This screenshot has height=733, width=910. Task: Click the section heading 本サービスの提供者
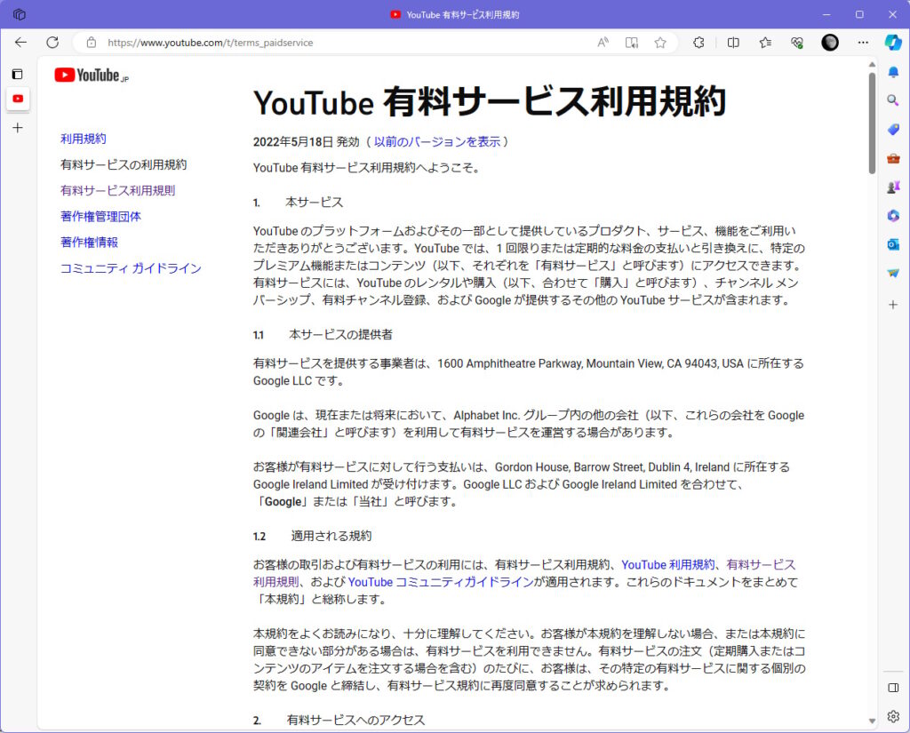(340, 335)
